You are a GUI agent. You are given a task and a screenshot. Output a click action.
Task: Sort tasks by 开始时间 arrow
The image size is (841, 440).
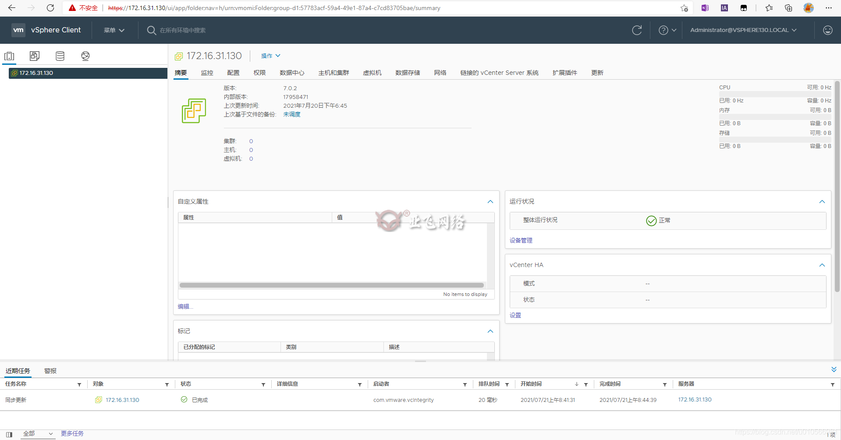[x=577, y=384]
